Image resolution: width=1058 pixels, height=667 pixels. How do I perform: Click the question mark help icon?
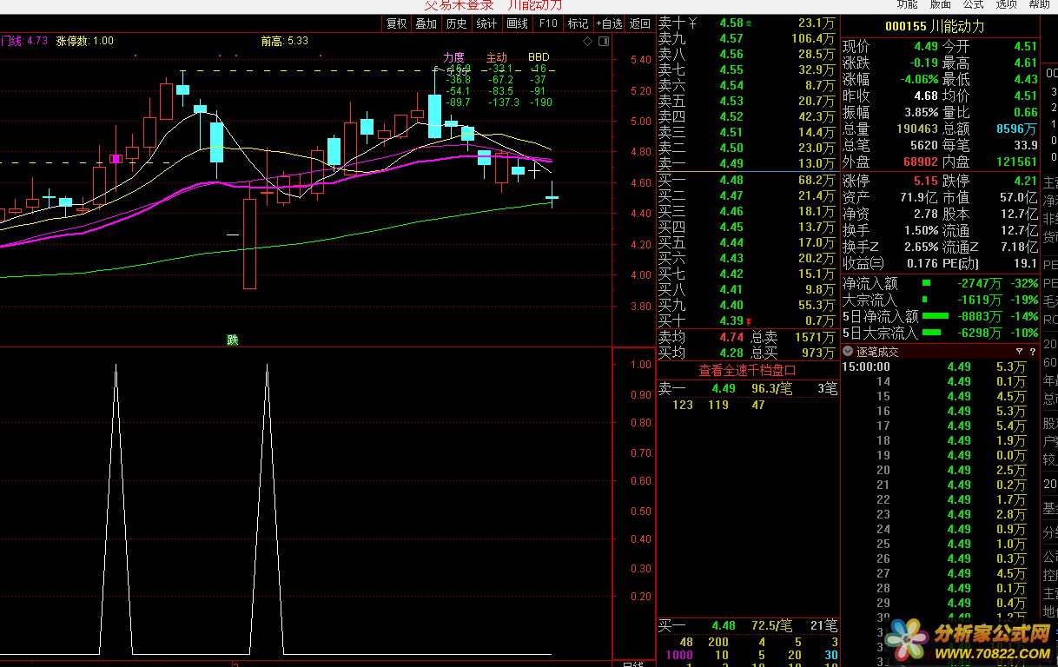(x=1032, y=352)
